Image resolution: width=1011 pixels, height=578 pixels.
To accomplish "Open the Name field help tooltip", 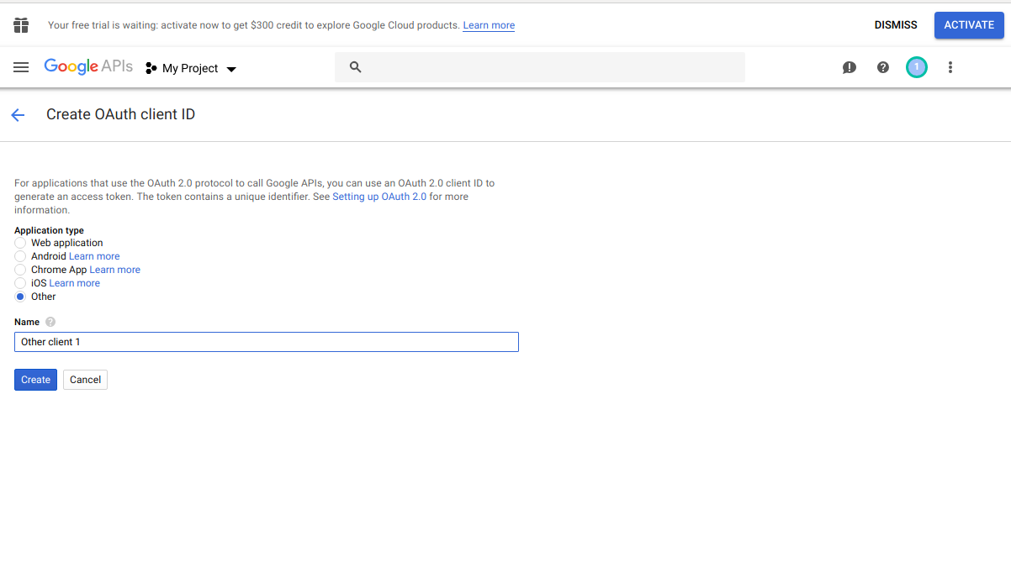I will [x=50, y=322].
